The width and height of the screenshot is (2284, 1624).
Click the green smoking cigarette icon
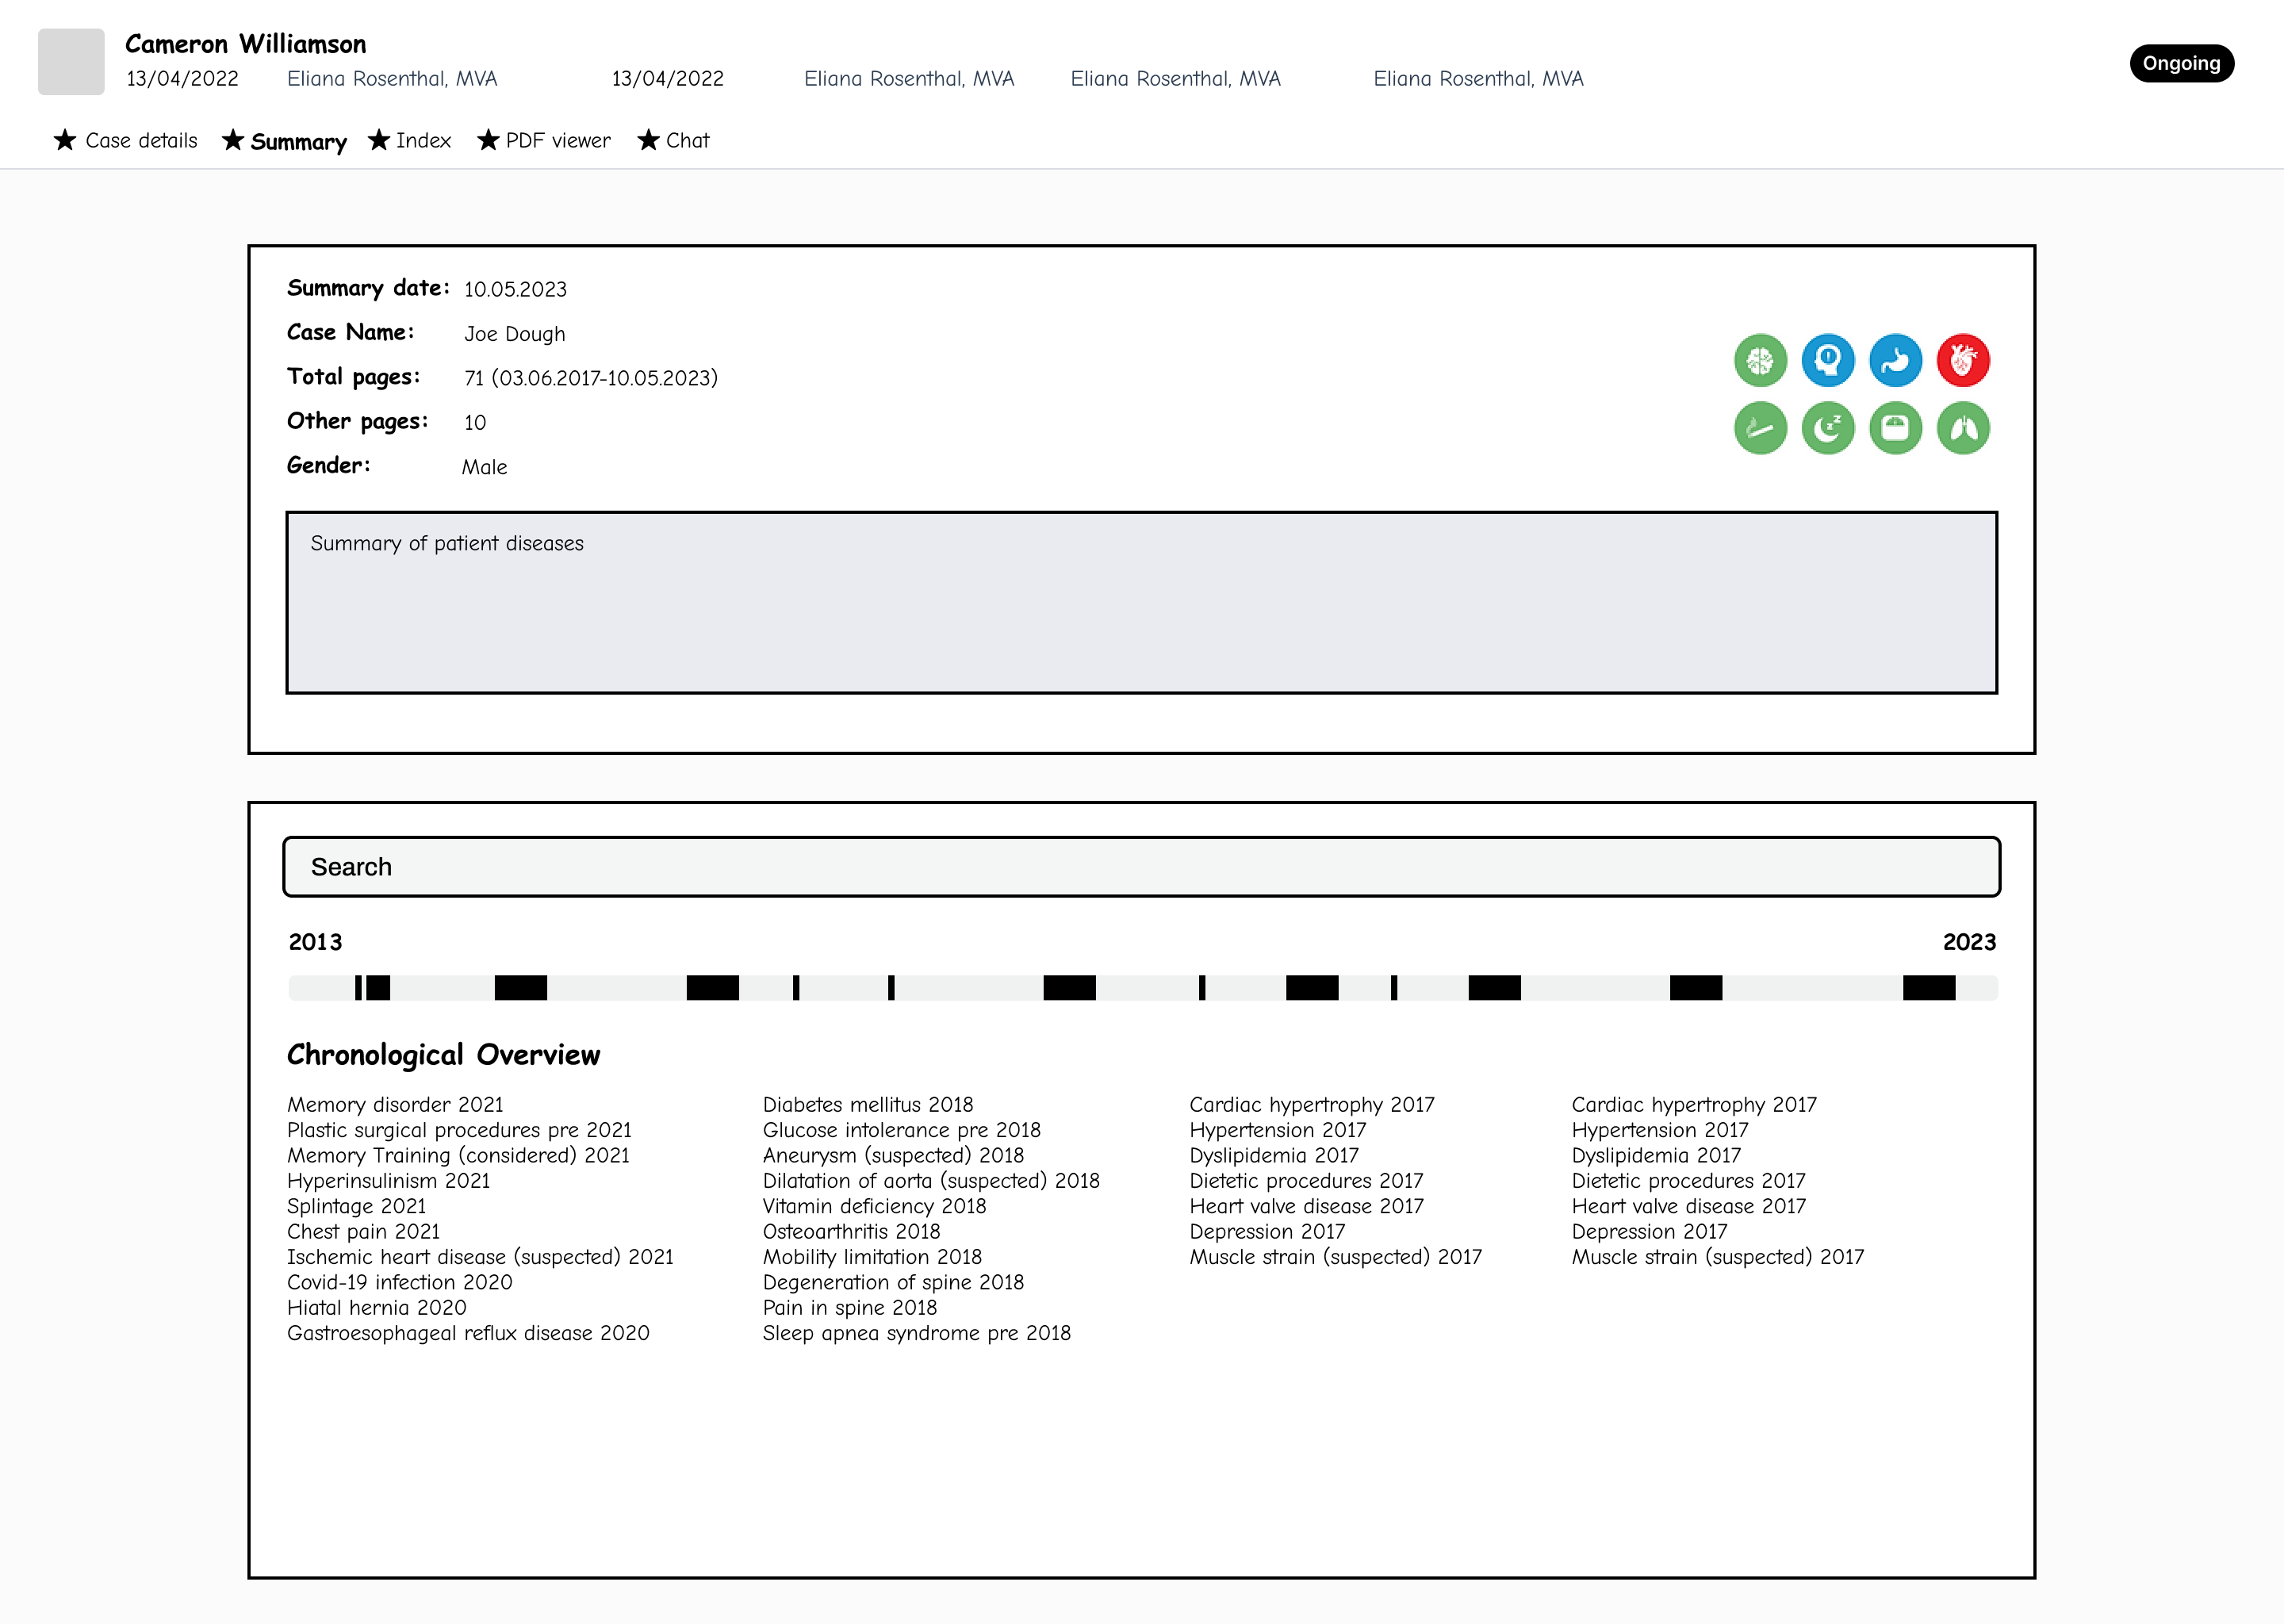point(1760,428)
